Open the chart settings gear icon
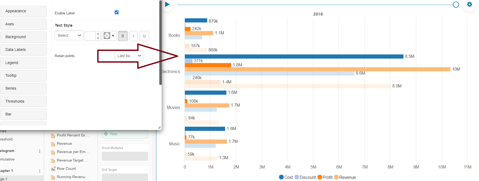Viewport: 479px width, 181px height. (x=469, y=5)
